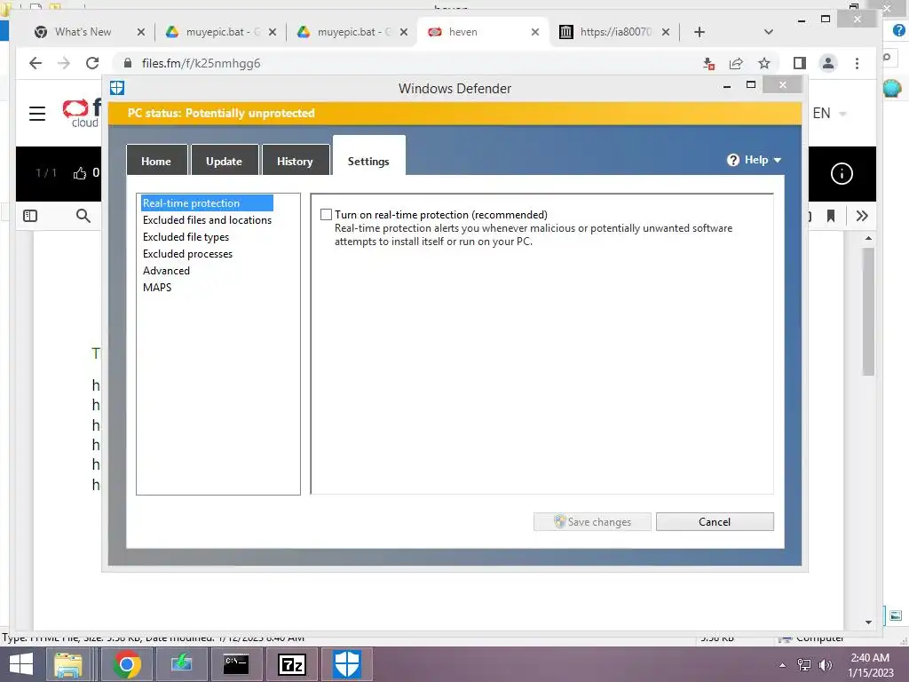Share this page icon in Chrome
Image resolution: width=909 pixels, height=682 pixels.
[736, 63]
